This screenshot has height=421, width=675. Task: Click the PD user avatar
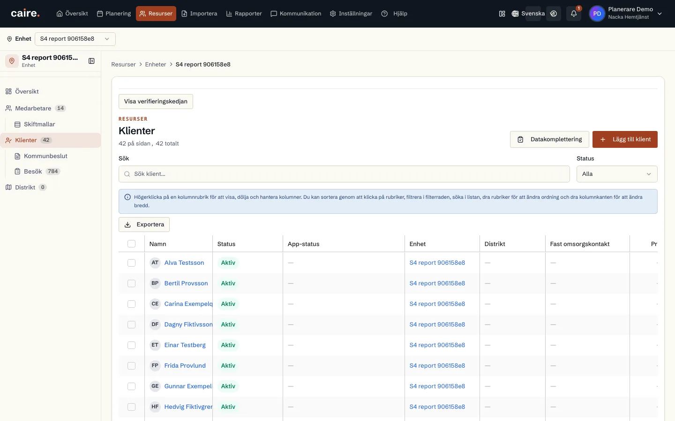tap(597, 14)
